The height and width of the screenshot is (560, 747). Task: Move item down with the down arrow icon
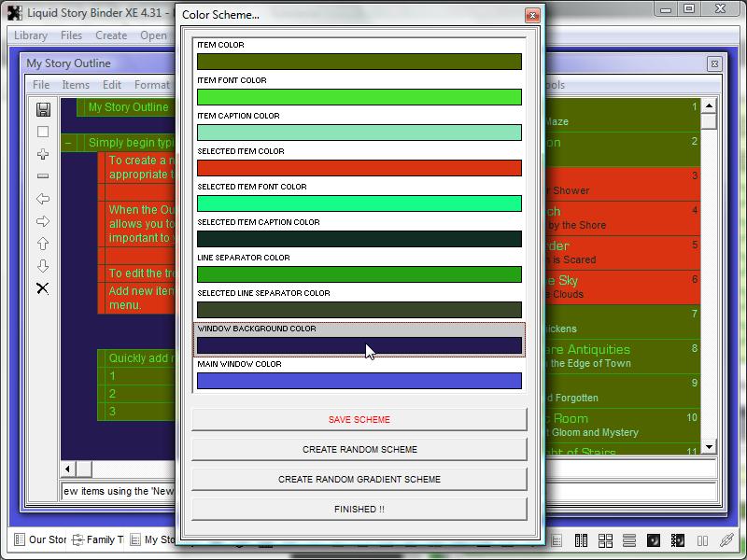coord(43,266)
